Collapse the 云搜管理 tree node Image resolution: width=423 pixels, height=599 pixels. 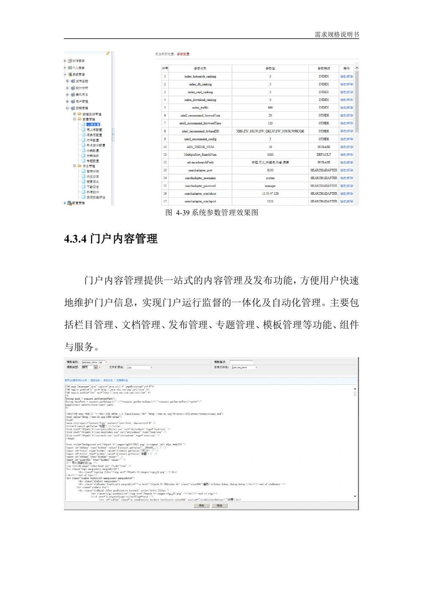coord(67,108)
